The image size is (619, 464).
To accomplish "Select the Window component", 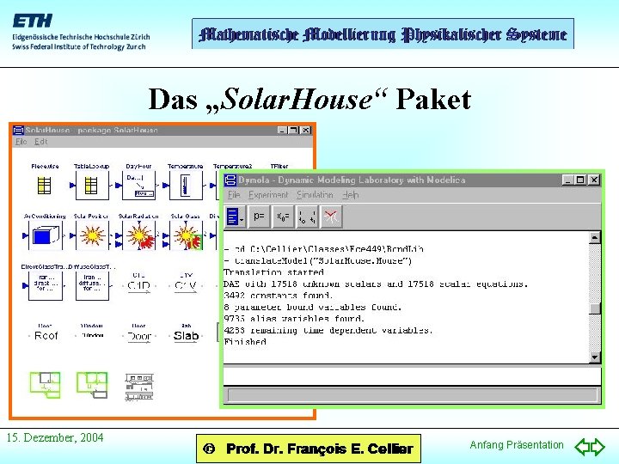I will pos(92,335).
